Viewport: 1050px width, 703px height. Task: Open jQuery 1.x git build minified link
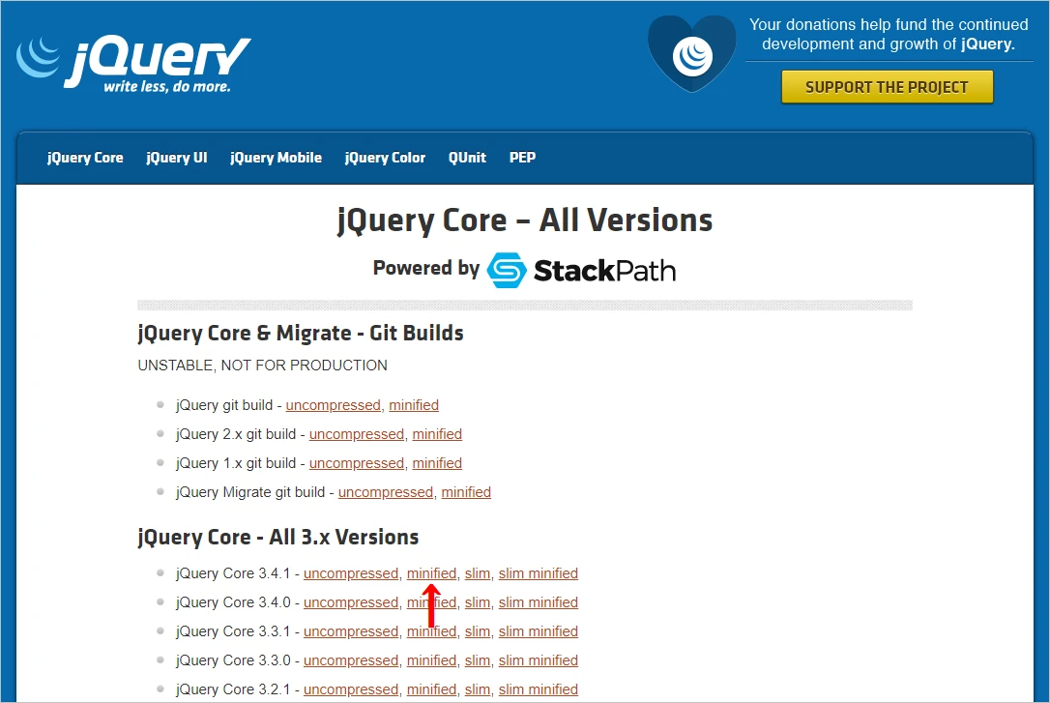(x=437, y=463)
